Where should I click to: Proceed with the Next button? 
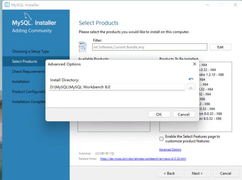click(197, 173)
